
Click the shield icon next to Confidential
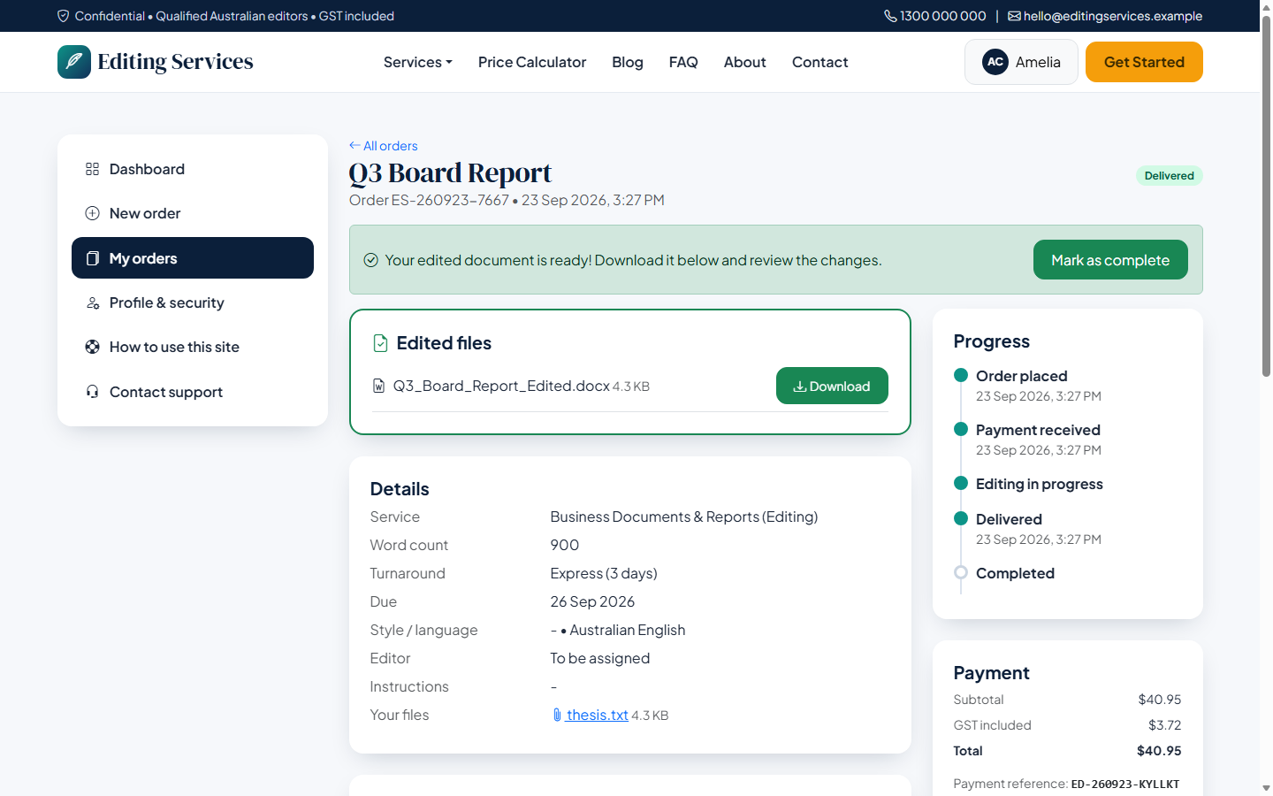(64, 16)
